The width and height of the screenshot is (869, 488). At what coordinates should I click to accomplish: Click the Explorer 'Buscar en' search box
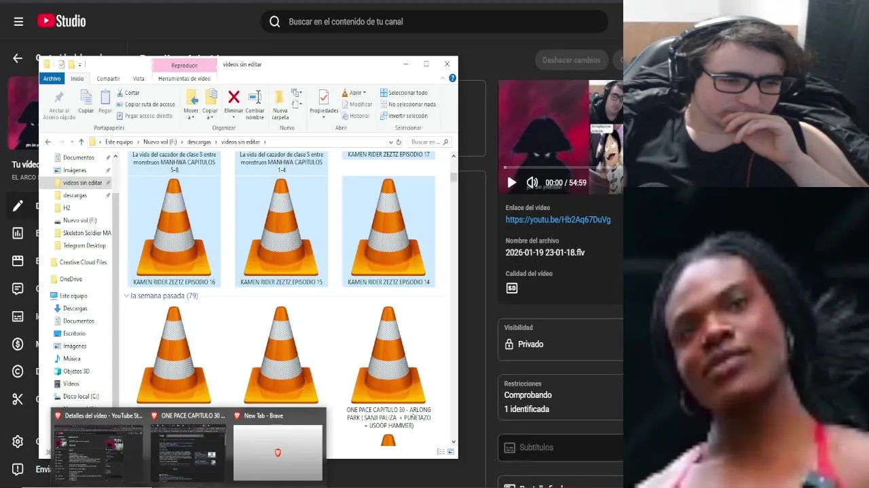pos(430,142)
